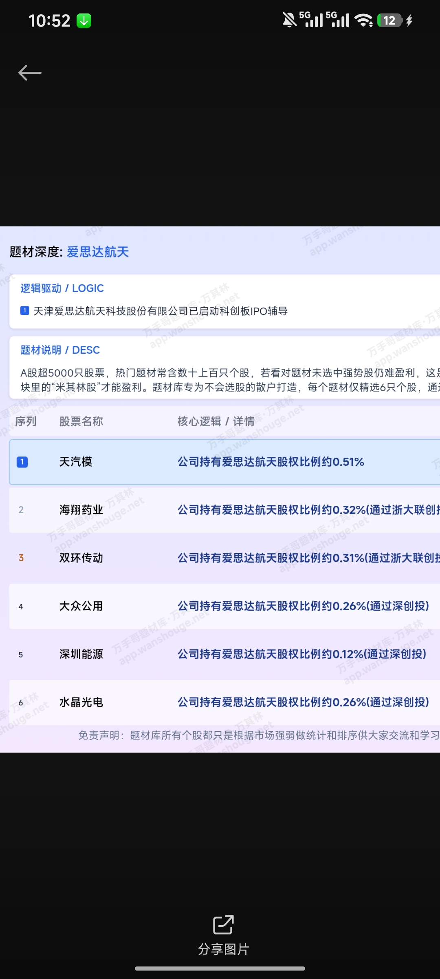The height and width of the screenshot is (979, 440).
Task: Select stock row 大众公用
Action: pos(224,606)
